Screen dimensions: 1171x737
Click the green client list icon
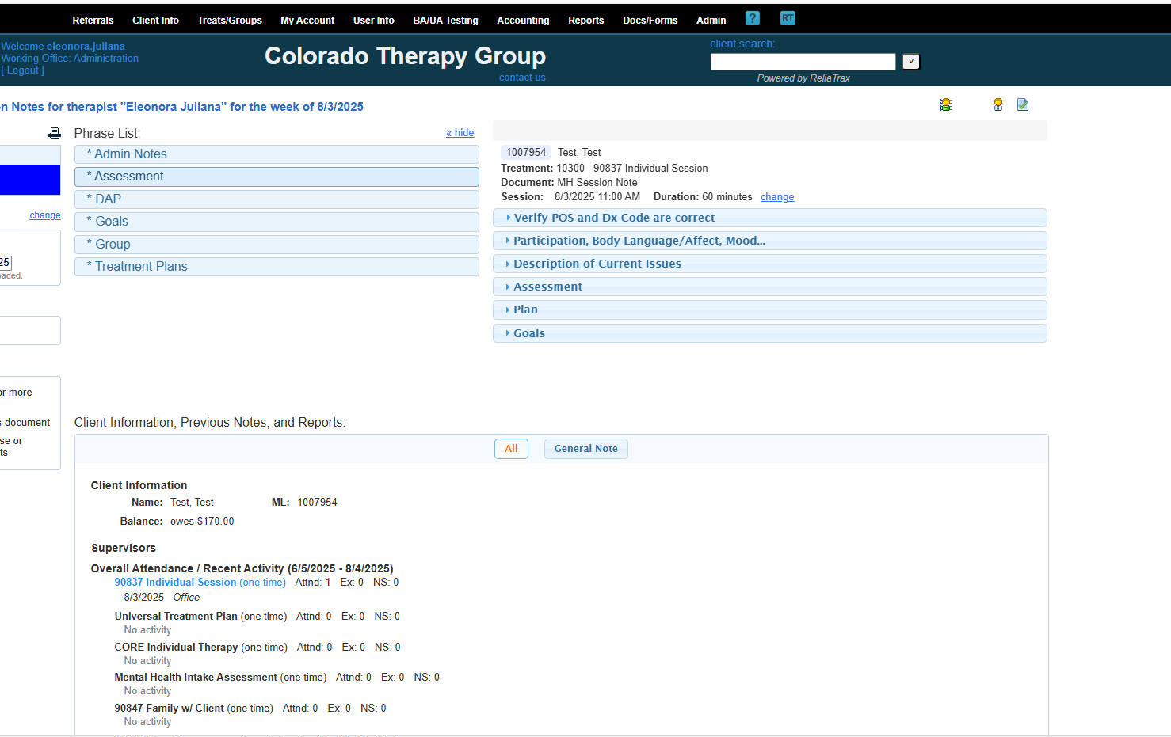click(945, 104)
